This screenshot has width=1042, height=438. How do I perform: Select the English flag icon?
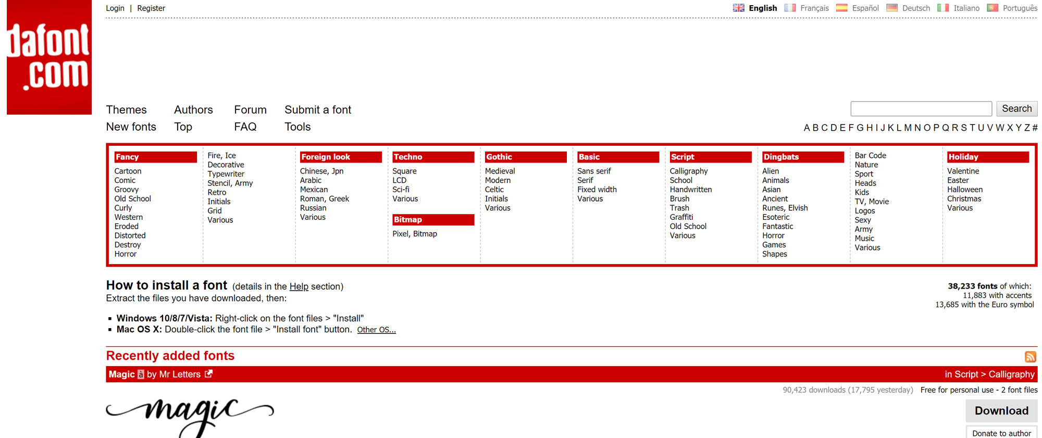click(x=738, y=8)
